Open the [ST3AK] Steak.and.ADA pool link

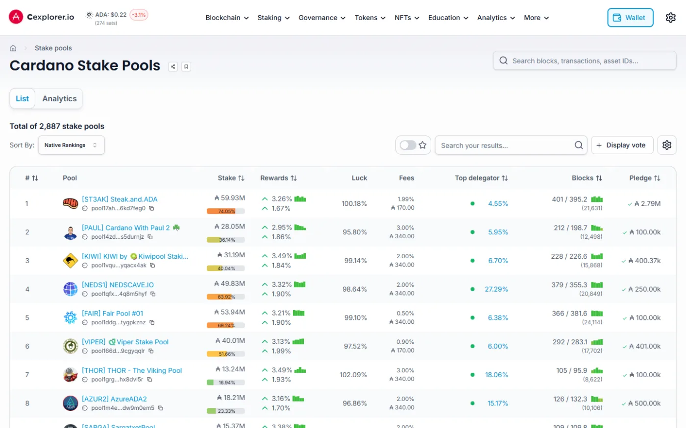(120, 199)
